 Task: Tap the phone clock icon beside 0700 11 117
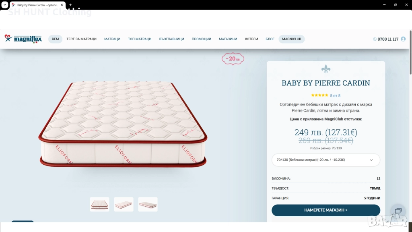[375, 39]
